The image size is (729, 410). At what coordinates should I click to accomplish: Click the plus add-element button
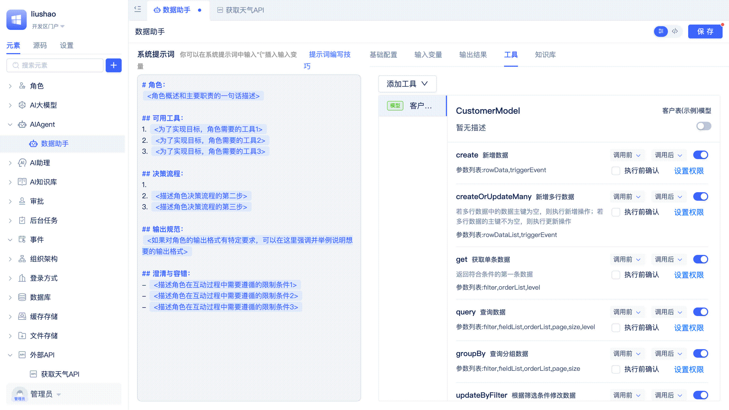[113, 65]
